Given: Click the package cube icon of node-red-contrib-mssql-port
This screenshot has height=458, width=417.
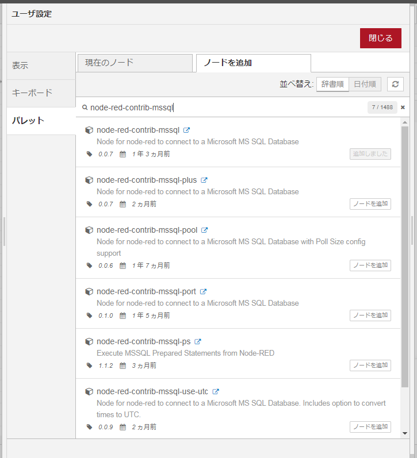Looking at the screenshot, I should (x=89, y=291).
